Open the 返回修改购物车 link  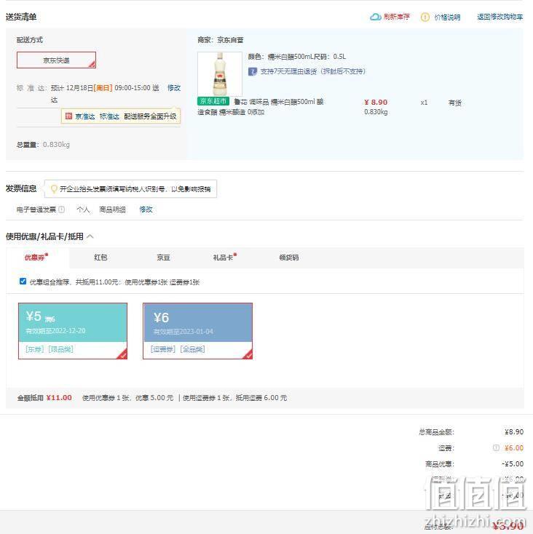(x=500, y=17)
